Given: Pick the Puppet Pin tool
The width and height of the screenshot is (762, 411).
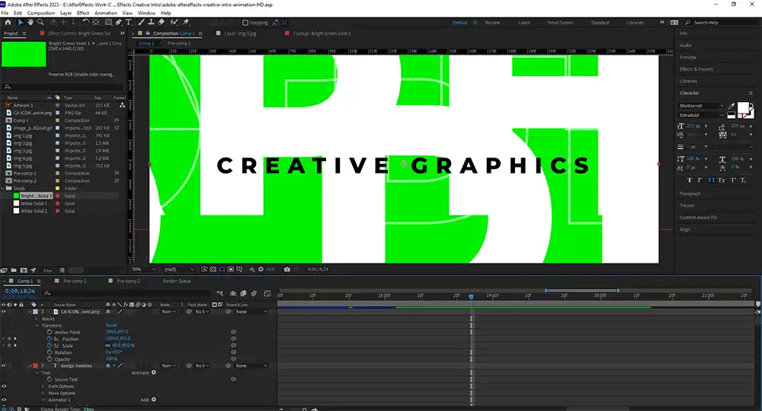Looking at the screenshot, I should click(x=186, y=23).
